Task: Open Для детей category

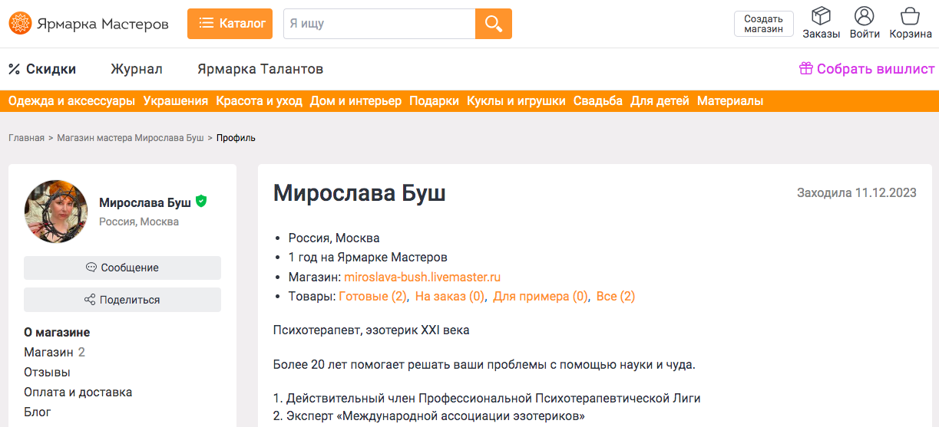Action: point(660,101)
